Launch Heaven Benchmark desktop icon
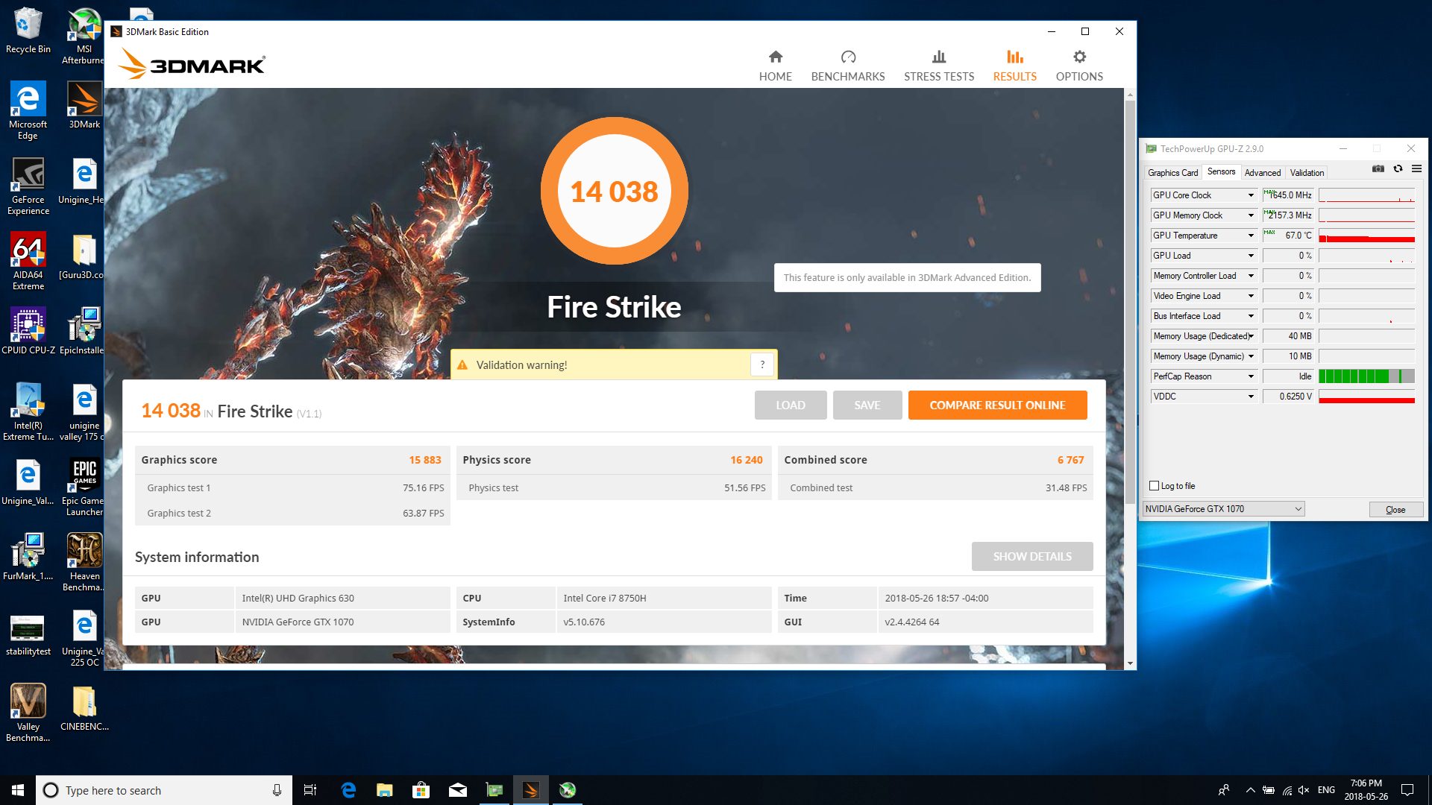 pos(84,563)
